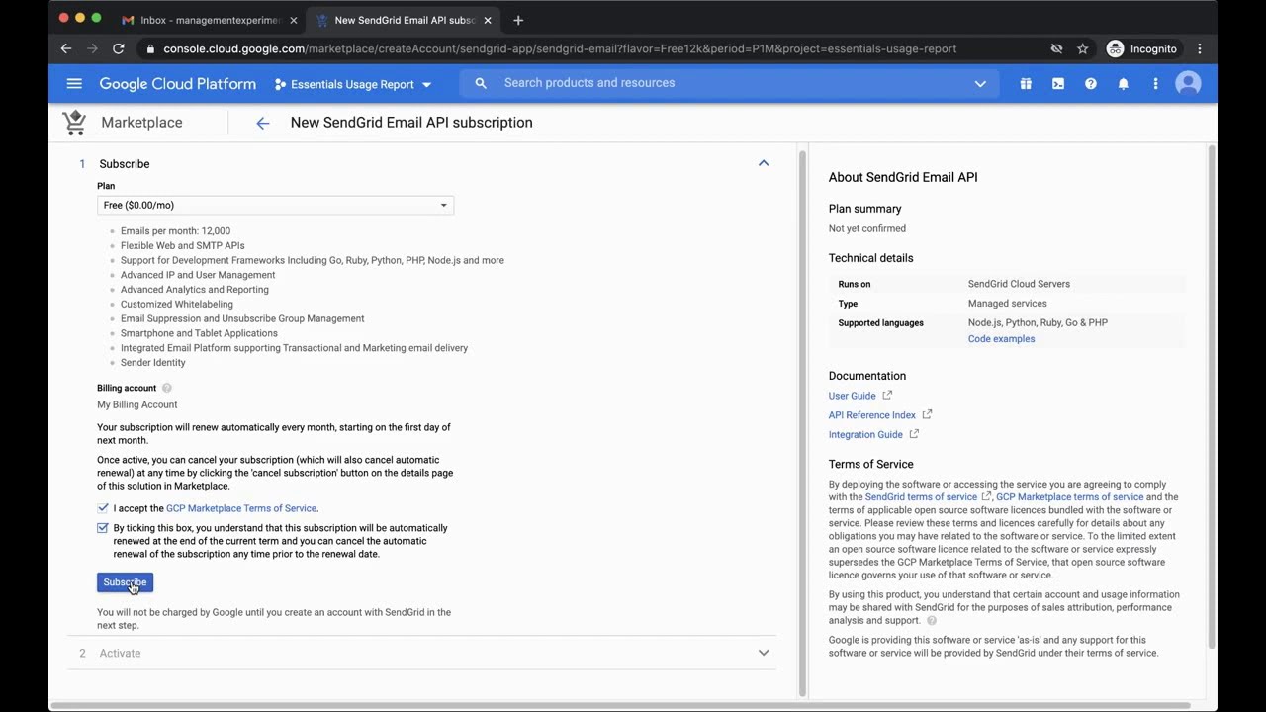Screen dimensions: 1266x712
Task: Click the third-party cookie blocked eye icon
Action: [1056, 48]
